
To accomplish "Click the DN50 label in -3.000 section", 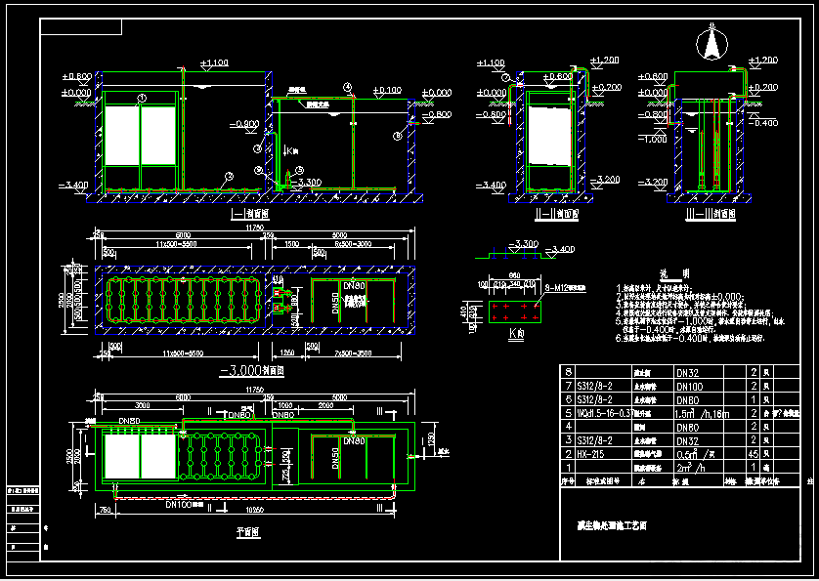I will tap(335, 303).
